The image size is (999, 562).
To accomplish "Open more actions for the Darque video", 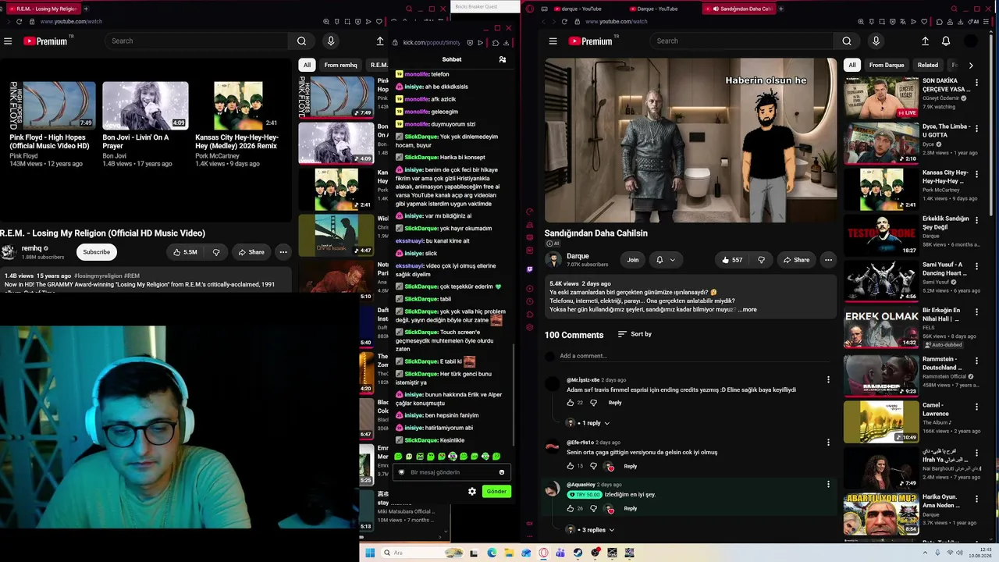I will click(x=828, y=260).
